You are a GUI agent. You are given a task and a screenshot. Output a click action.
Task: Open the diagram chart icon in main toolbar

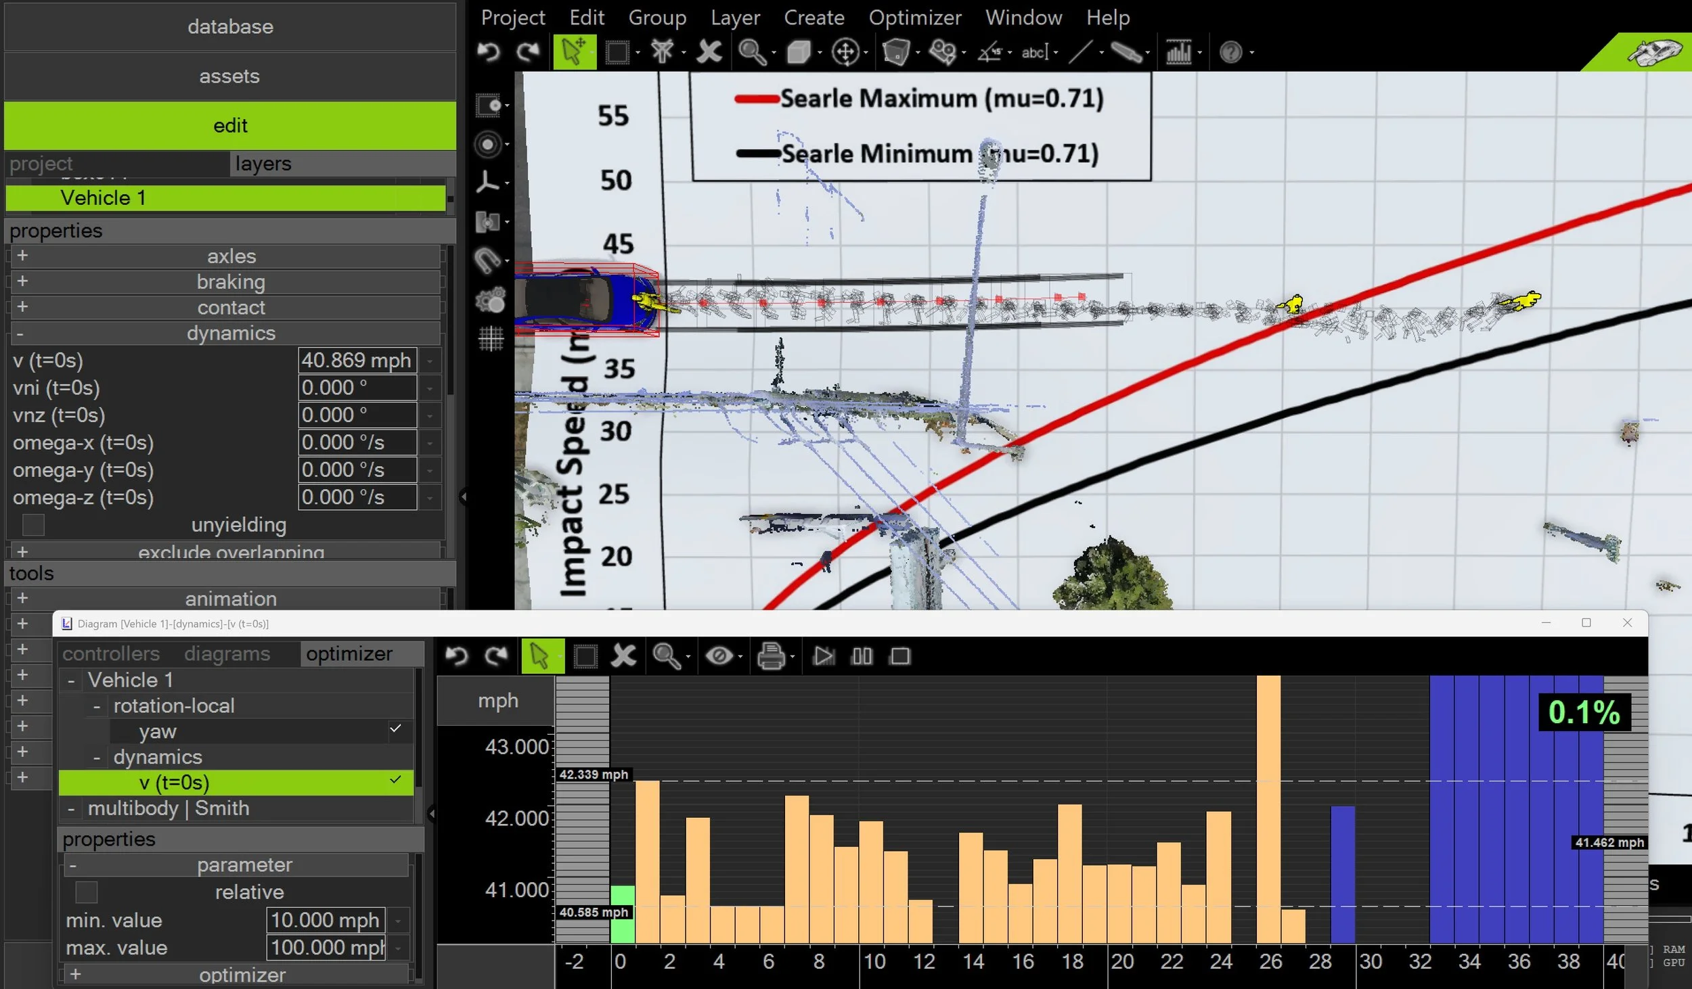pos(1178,52)
